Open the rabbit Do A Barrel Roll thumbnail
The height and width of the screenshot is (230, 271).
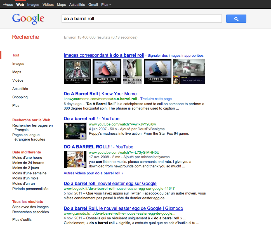pyautogui.click(x=133, y=71)
